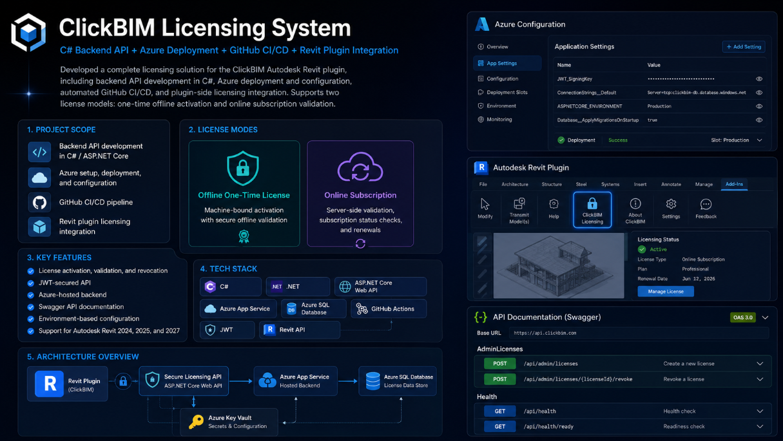Click the Azure SQL Database icon in Tech Stack
This screenshot has height=441, width=783.
pos(291,309)
